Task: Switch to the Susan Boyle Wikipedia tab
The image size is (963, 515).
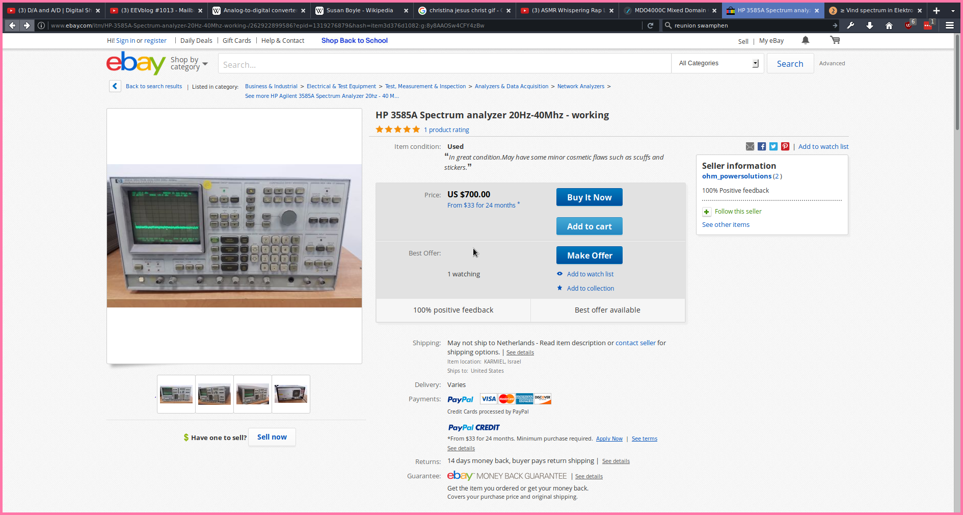Action: pos(361,10)
